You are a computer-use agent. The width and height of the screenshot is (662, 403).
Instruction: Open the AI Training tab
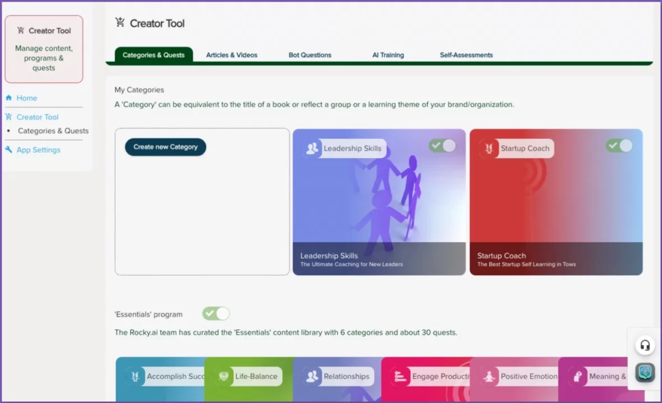coord(388,55)
